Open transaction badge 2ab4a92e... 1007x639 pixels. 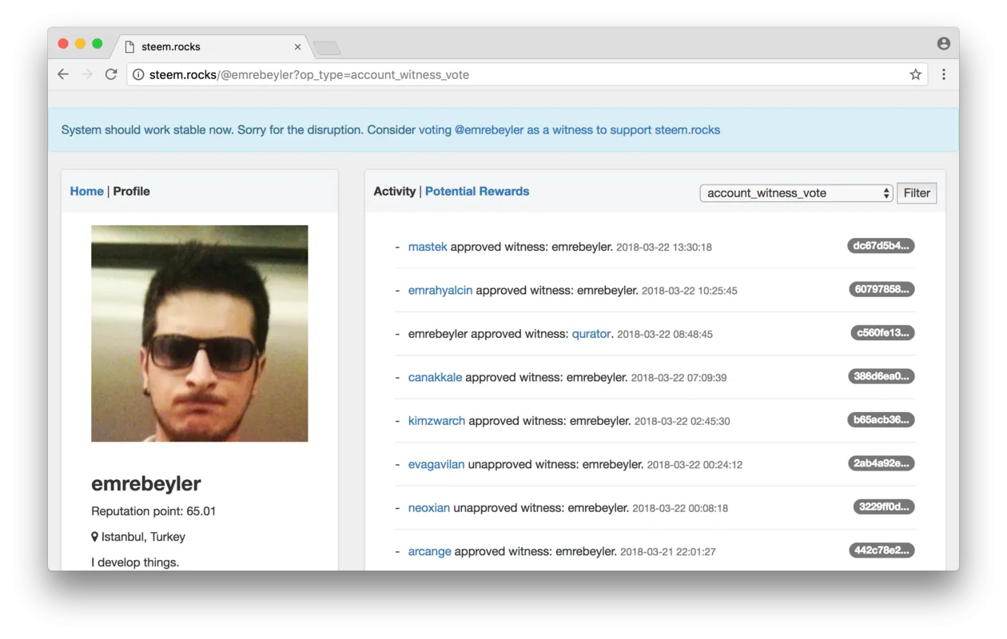(x=882, y=463)
